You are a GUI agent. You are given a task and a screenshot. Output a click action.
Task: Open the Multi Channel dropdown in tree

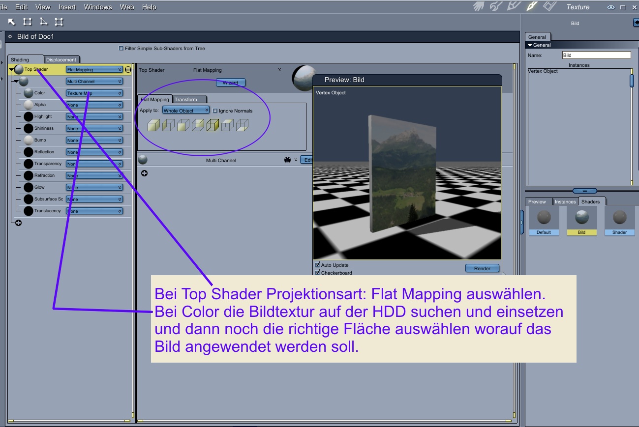coord(94,82)
